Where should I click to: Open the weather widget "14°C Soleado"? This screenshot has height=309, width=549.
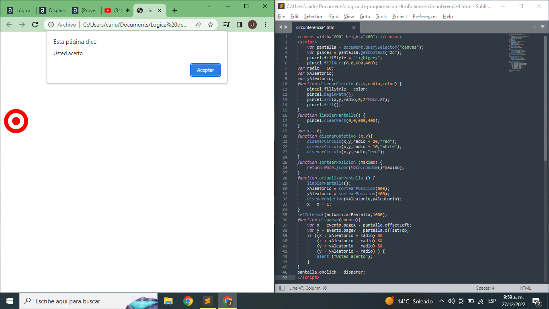(x=409, y=301)
